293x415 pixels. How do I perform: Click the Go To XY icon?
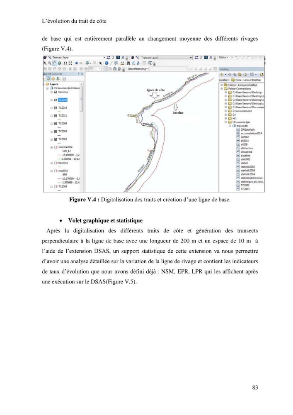click(138, 63)
